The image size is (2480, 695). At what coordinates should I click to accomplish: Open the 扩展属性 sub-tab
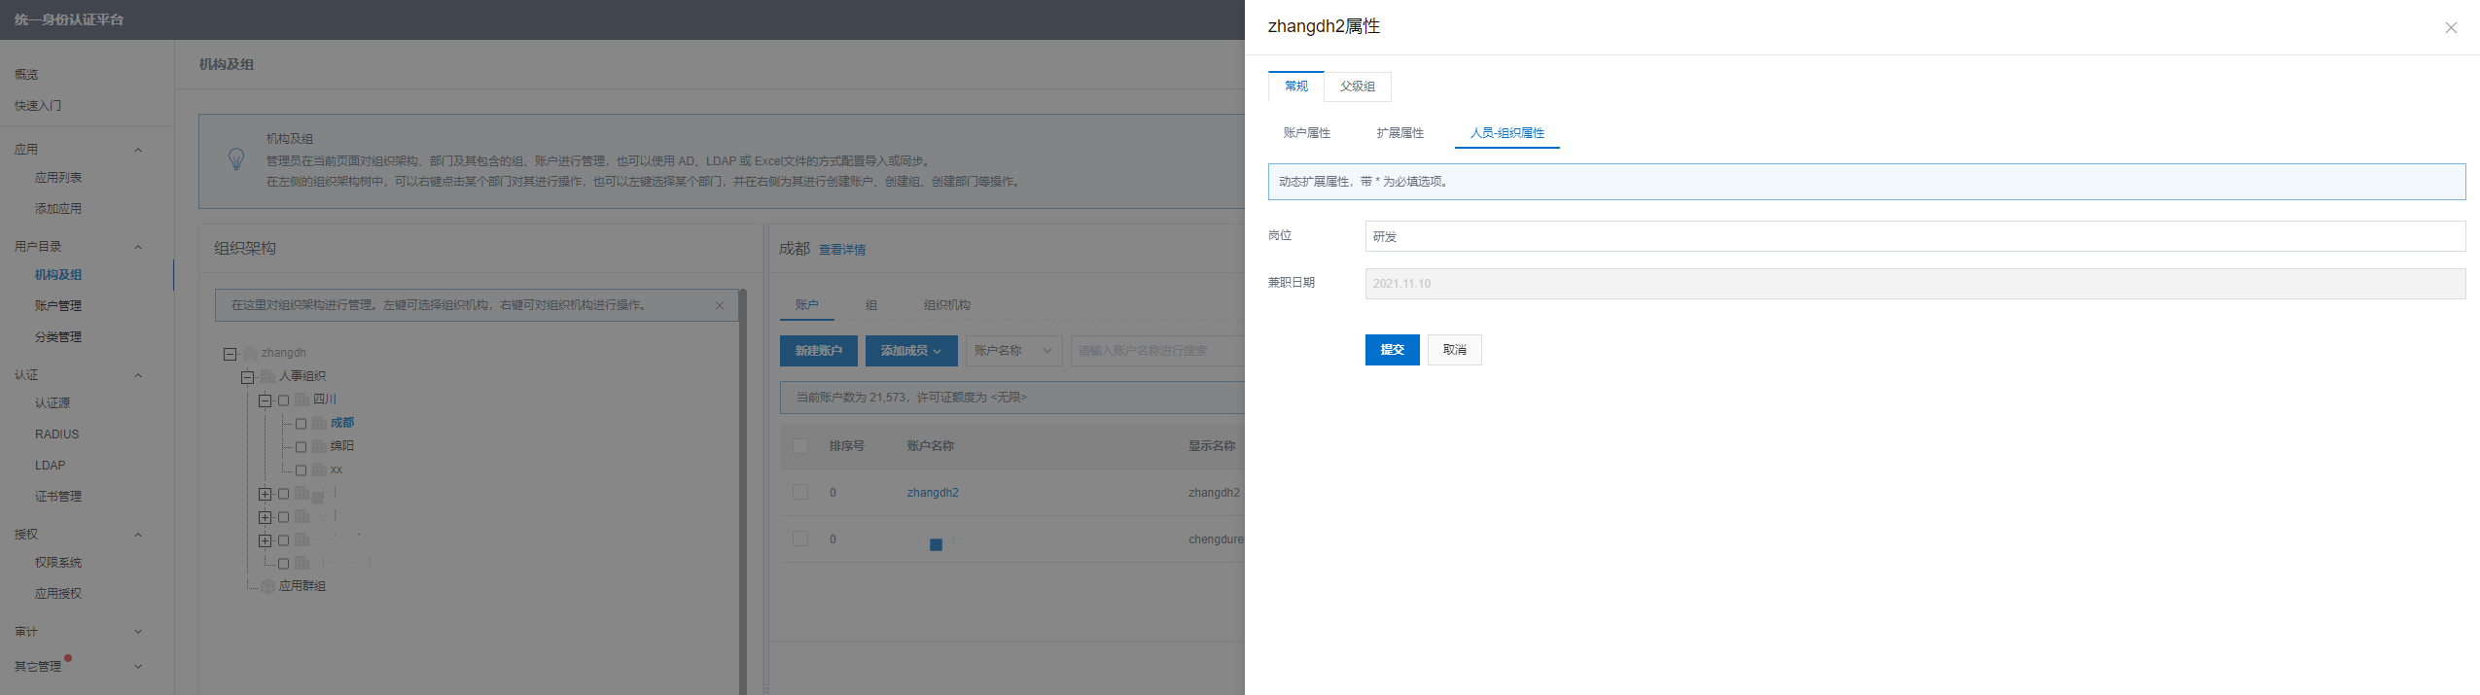pyautogui.click(x=1399, y=133)
